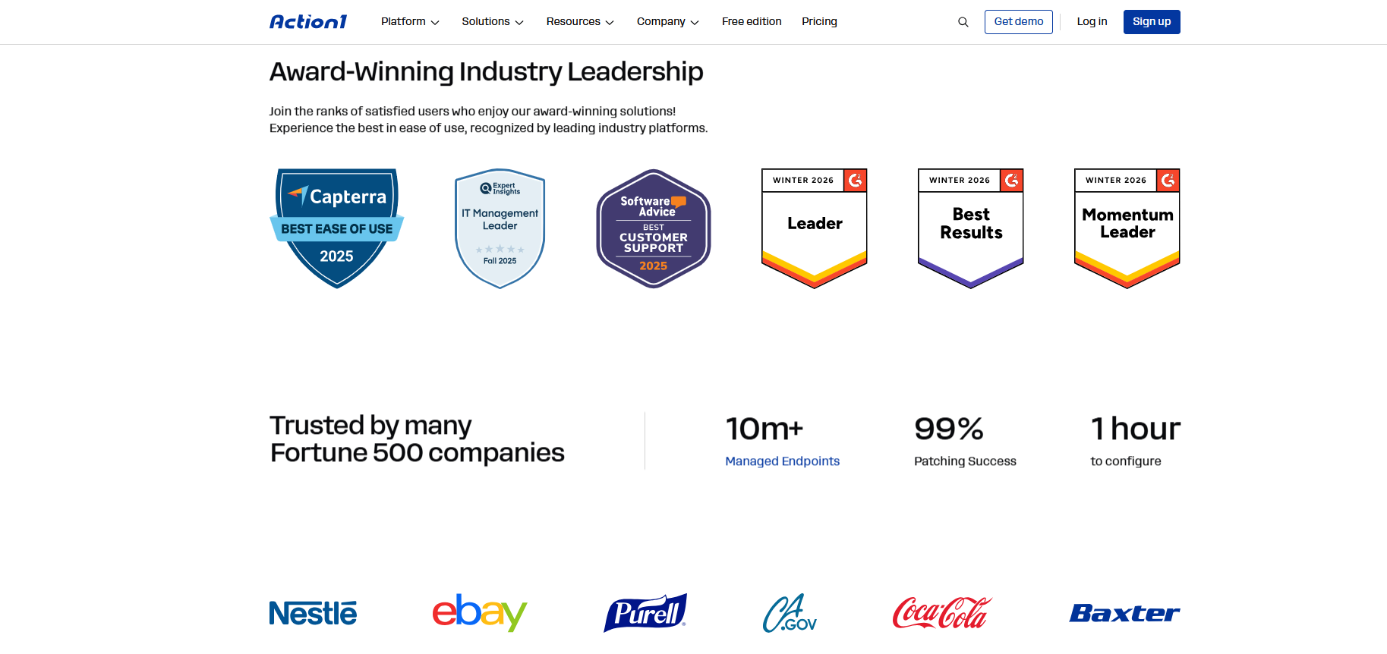Click the Nestlé logo

[314, 613]
